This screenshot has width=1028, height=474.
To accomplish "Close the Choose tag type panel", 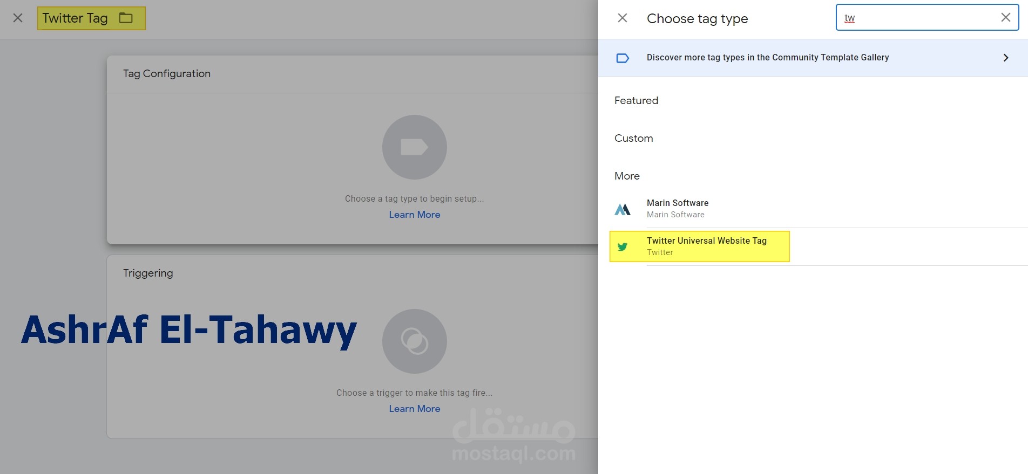I will pos(623,18).
